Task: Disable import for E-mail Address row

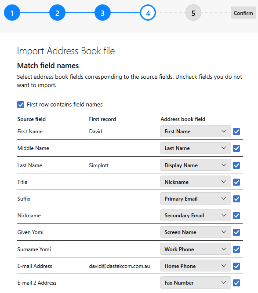Action: (x=236, y=266)
